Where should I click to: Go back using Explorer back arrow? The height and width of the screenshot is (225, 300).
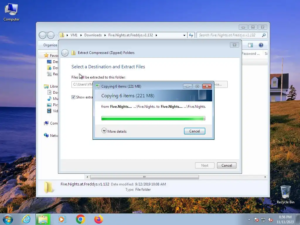(x=42, y=35)
